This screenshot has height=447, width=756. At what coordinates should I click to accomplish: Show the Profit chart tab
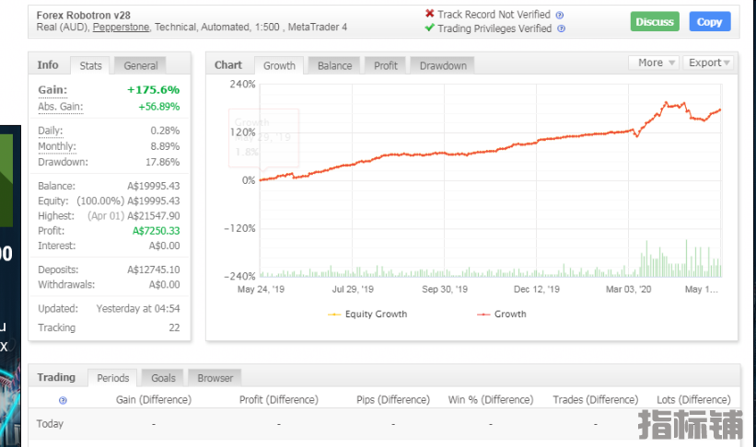coord(386,65)
